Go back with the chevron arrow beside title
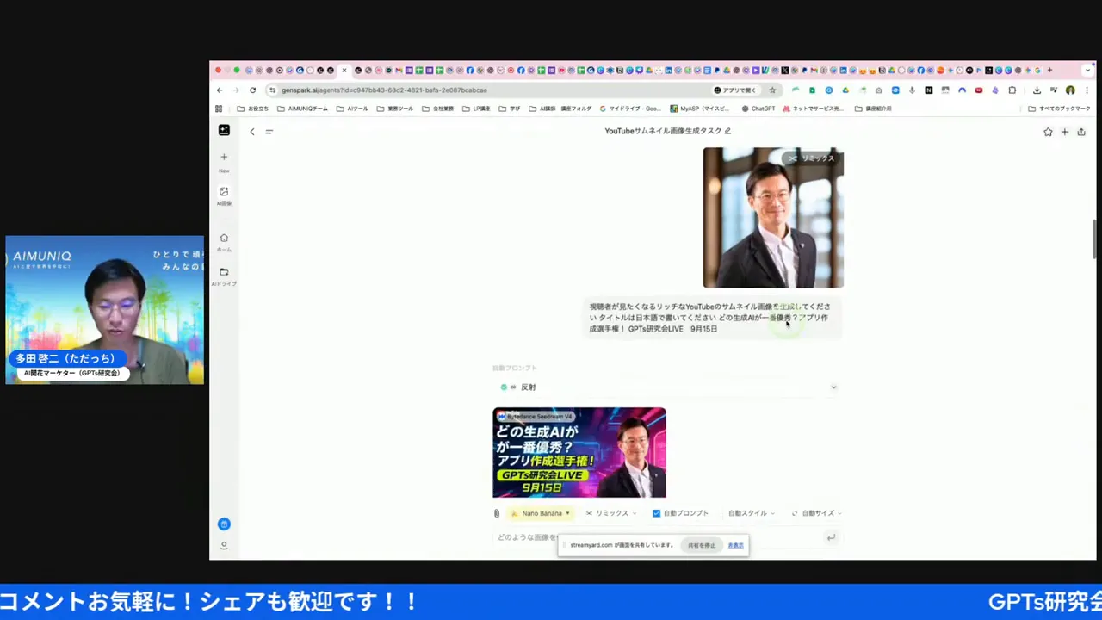The width and height of the screenshot is (1102, 620). point(252,132)
